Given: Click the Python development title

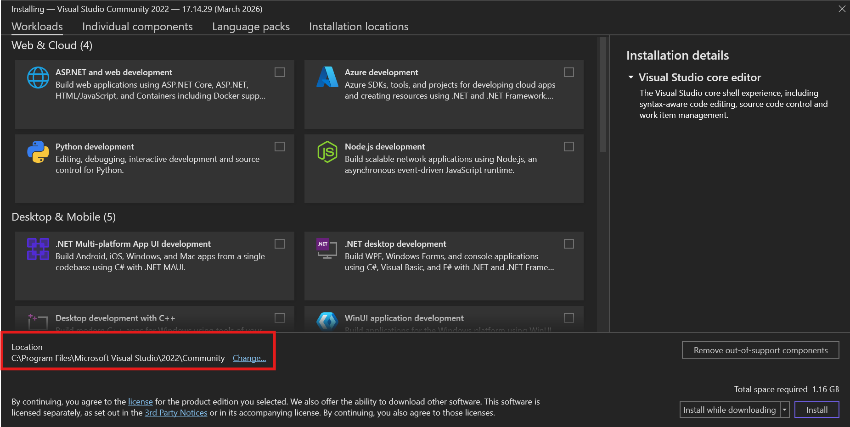Looking at the screenshot, I should (95, 147).
